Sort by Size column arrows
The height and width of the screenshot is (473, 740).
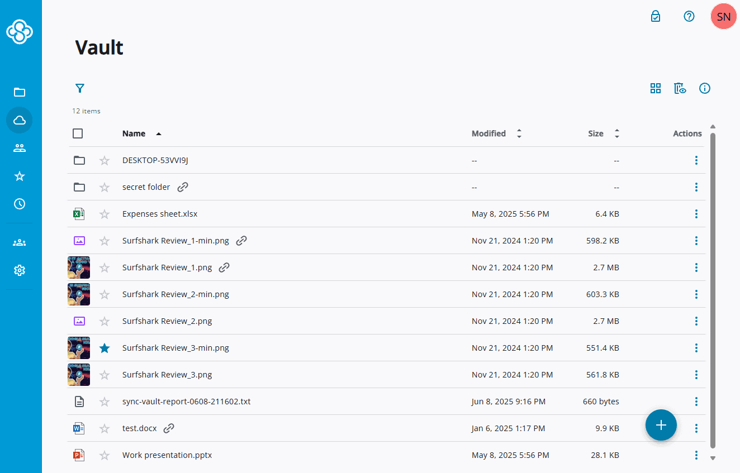pos(617,133)
